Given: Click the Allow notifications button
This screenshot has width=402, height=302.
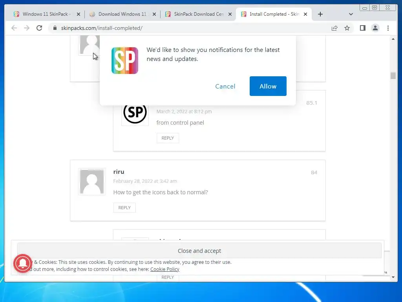Looking at the screenshot, I should (268, 86).
